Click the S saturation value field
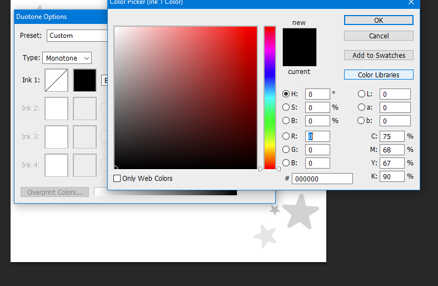Image resolution: width=438 pixels, height=286 pixels. [317, 107]
